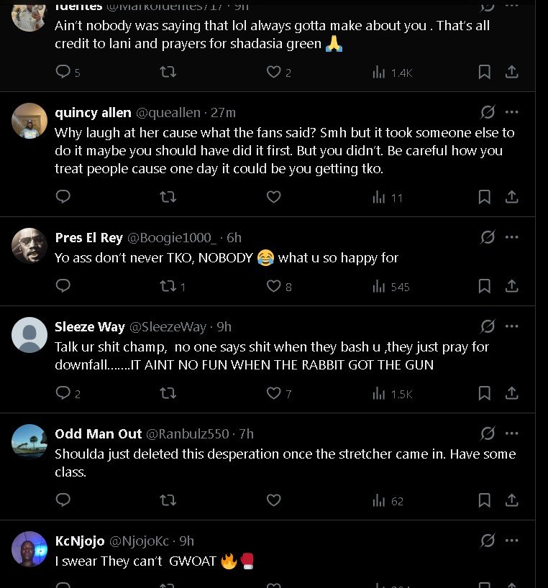Screen dimensions: 548x588
Task: Click Odd Man Out's profile avatar
Action: (x=29, y=441)
